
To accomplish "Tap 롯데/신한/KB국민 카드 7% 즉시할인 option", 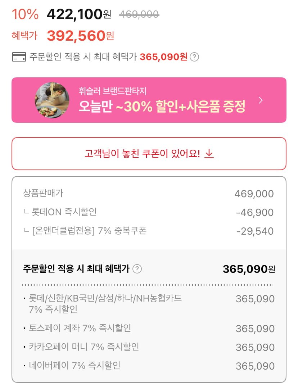I will tap(104, 303).
